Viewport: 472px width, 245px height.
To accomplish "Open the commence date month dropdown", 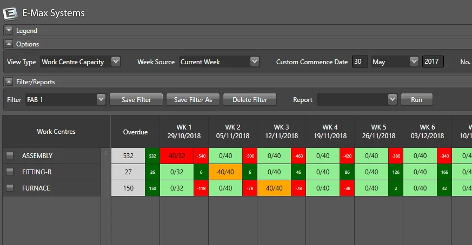I will click(414, 62).
